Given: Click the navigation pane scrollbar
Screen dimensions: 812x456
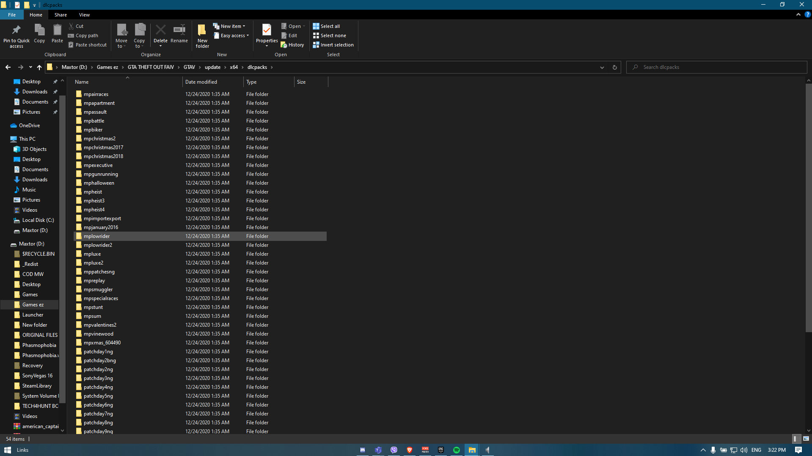Looking at the screenshot, I should point(63,249).
